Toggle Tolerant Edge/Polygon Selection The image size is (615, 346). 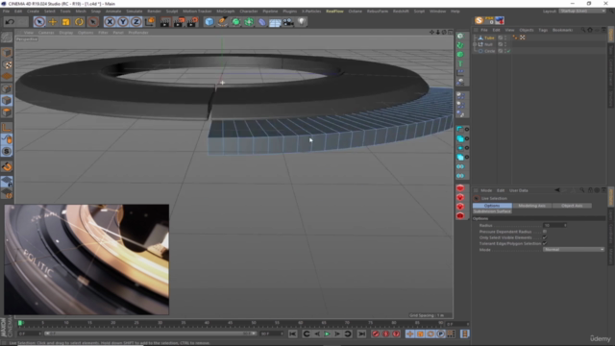click(x=545, y=243)
